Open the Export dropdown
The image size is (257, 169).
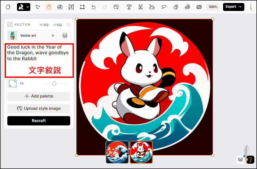[x=233, y=7]
